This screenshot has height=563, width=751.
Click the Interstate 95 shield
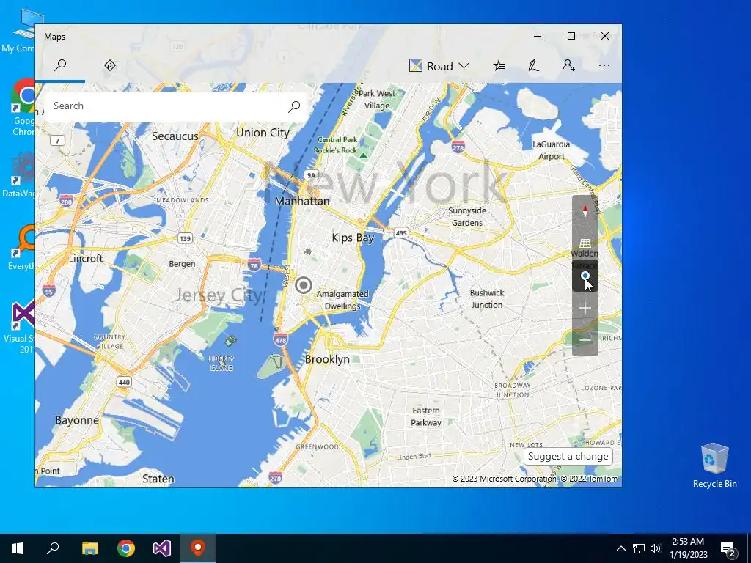tap(48, 291)
